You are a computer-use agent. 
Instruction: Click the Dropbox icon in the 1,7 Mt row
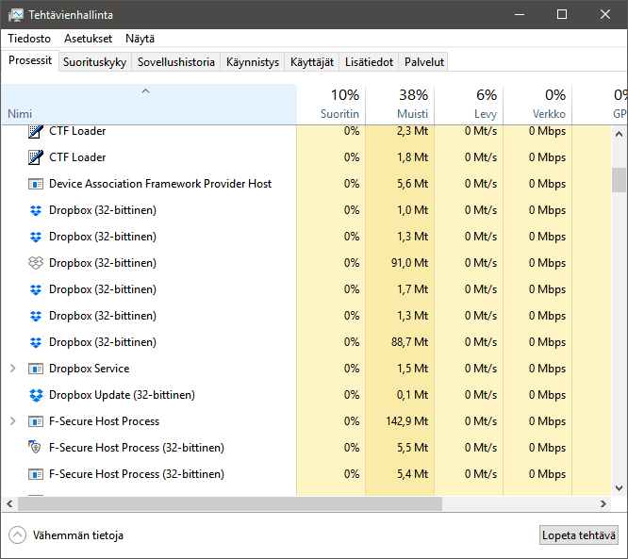36,289
